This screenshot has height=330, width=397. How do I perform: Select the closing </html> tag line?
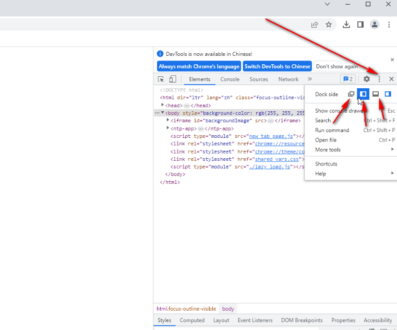(x=170, y=182)
